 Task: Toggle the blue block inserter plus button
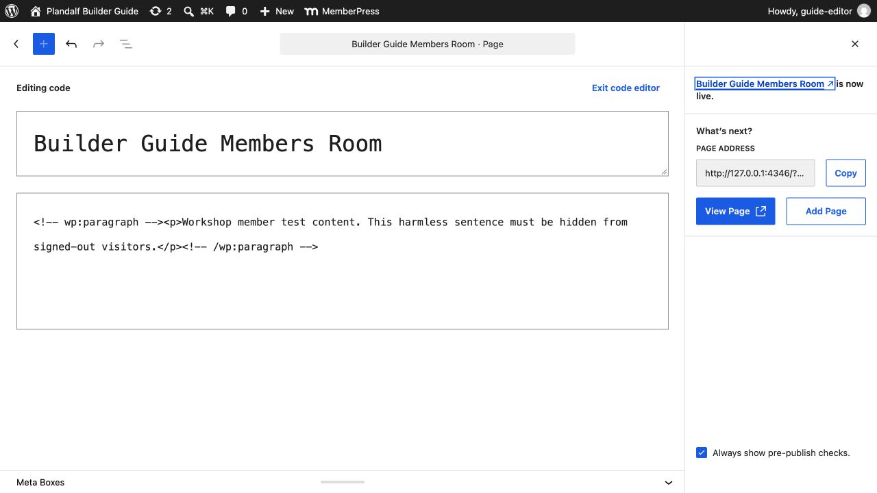tap(44, 44)
